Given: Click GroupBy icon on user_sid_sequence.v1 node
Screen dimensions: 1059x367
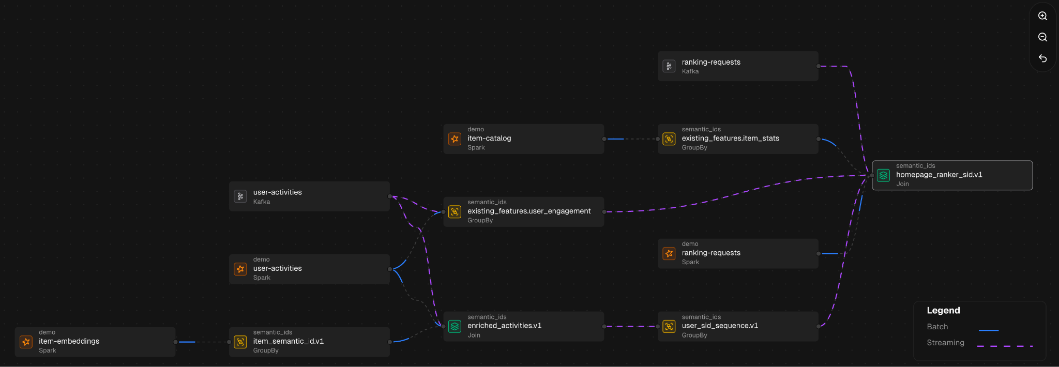Looking at the screenshot, I should 669,326.
